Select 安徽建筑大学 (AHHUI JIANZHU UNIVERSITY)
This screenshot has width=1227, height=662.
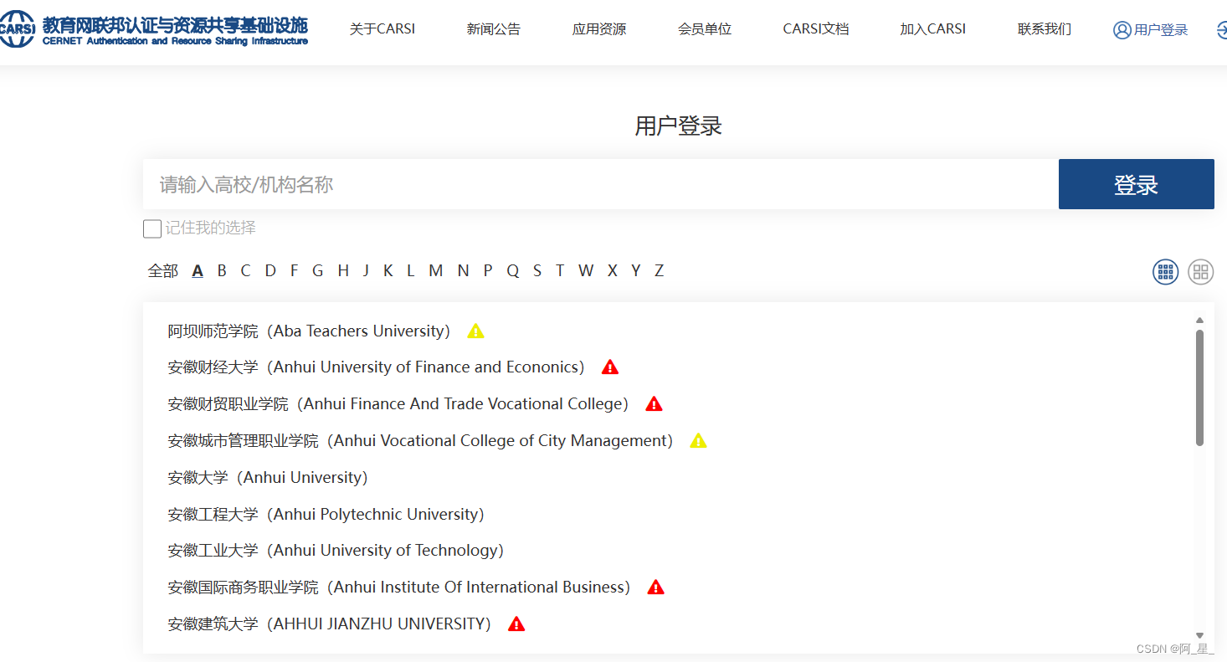coord(330,624)
